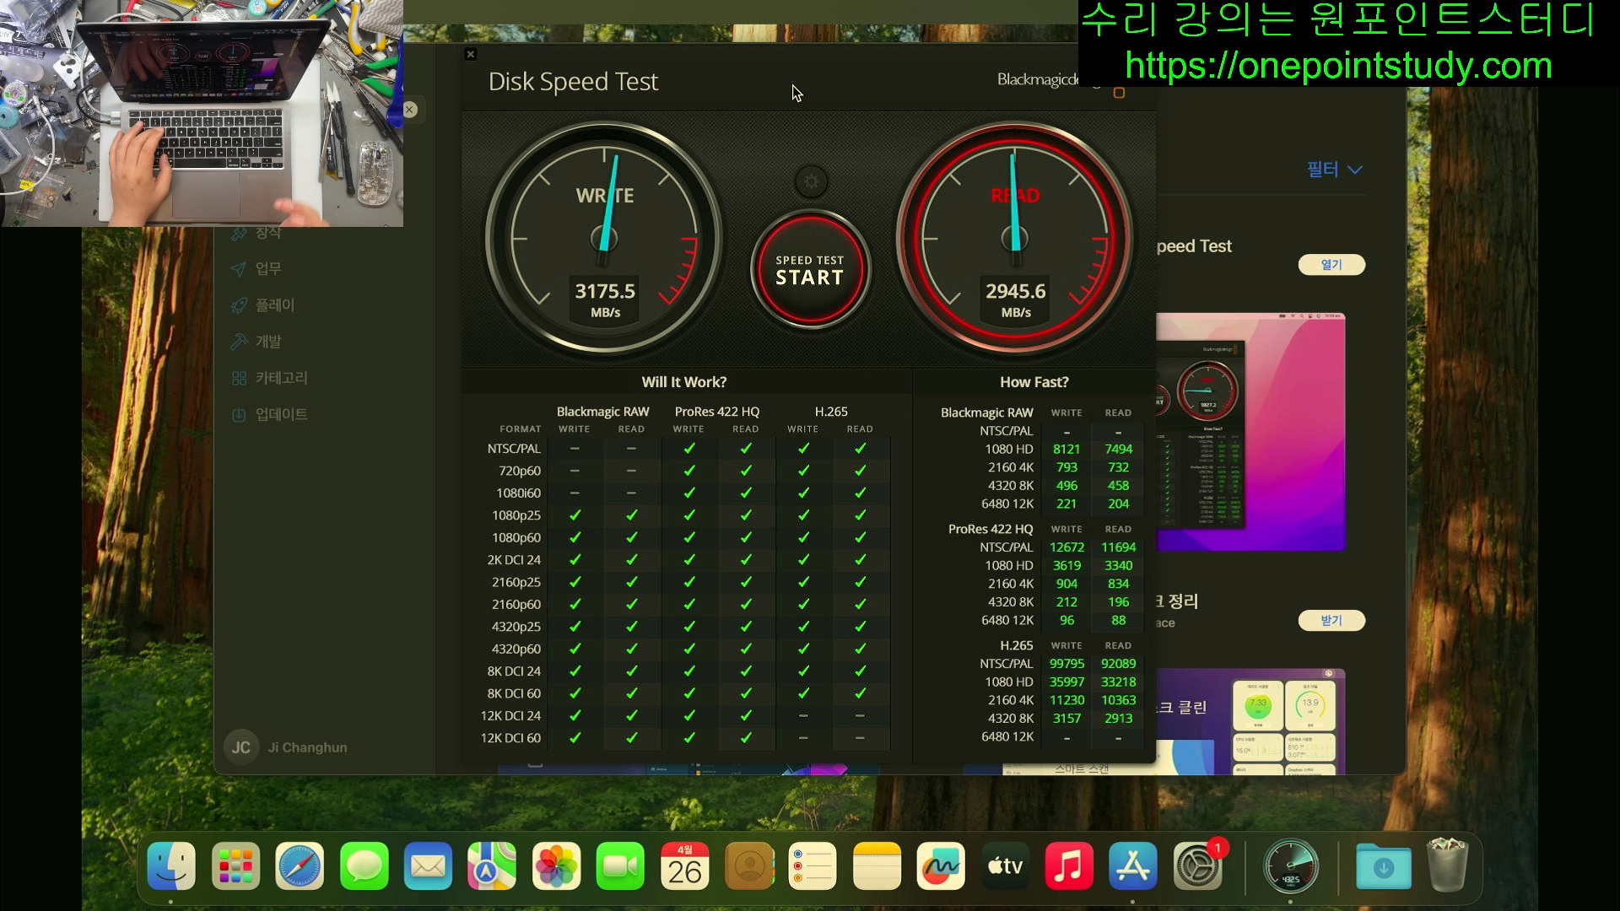Click the 열기 button for Speed Test
The height and width of the screenshot is (911, 1620).
pos(1331,265)
